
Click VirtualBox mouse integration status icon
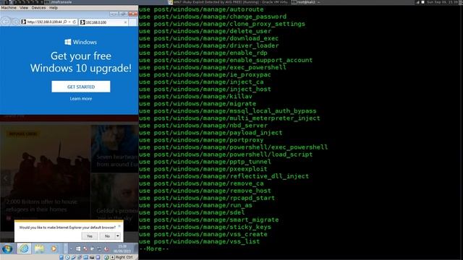click(x=106, y=257)
